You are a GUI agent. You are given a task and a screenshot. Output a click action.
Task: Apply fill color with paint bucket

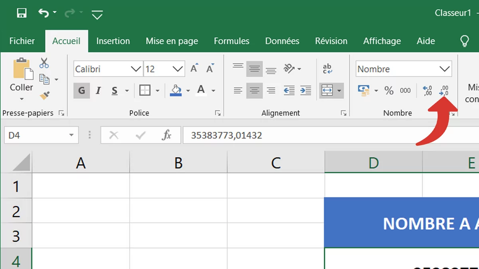(x=176, y=90)
